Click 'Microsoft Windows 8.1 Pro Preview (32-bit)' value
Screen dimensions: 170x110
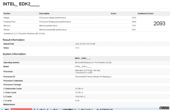(x=93, y=62)
